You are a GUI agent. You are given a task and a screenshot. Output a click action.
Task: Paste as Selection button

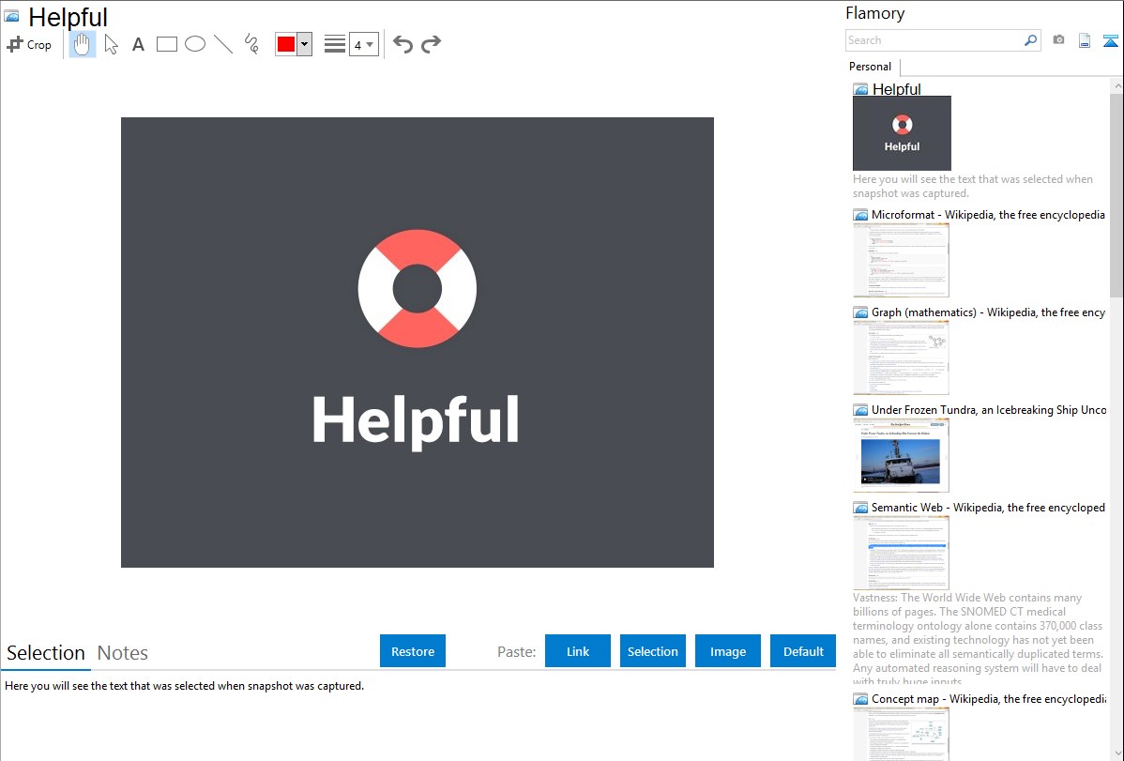[x=653, y=651]
